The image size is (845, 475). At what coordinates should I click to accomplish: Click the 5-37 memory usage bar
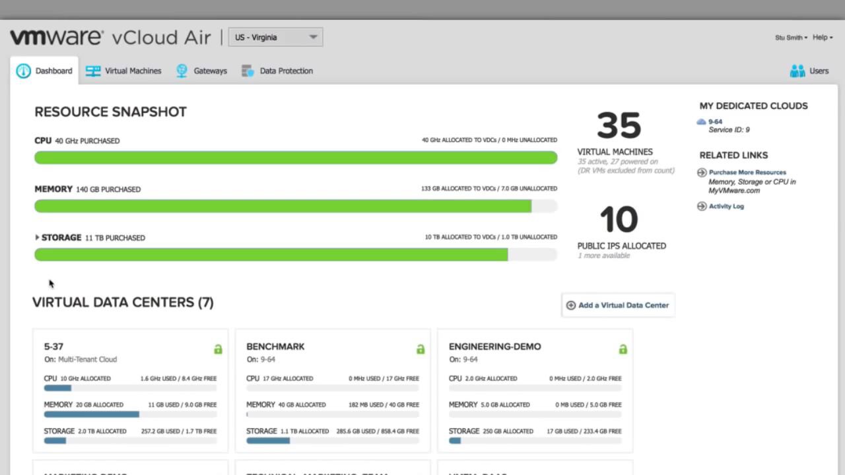pos(130,414)
